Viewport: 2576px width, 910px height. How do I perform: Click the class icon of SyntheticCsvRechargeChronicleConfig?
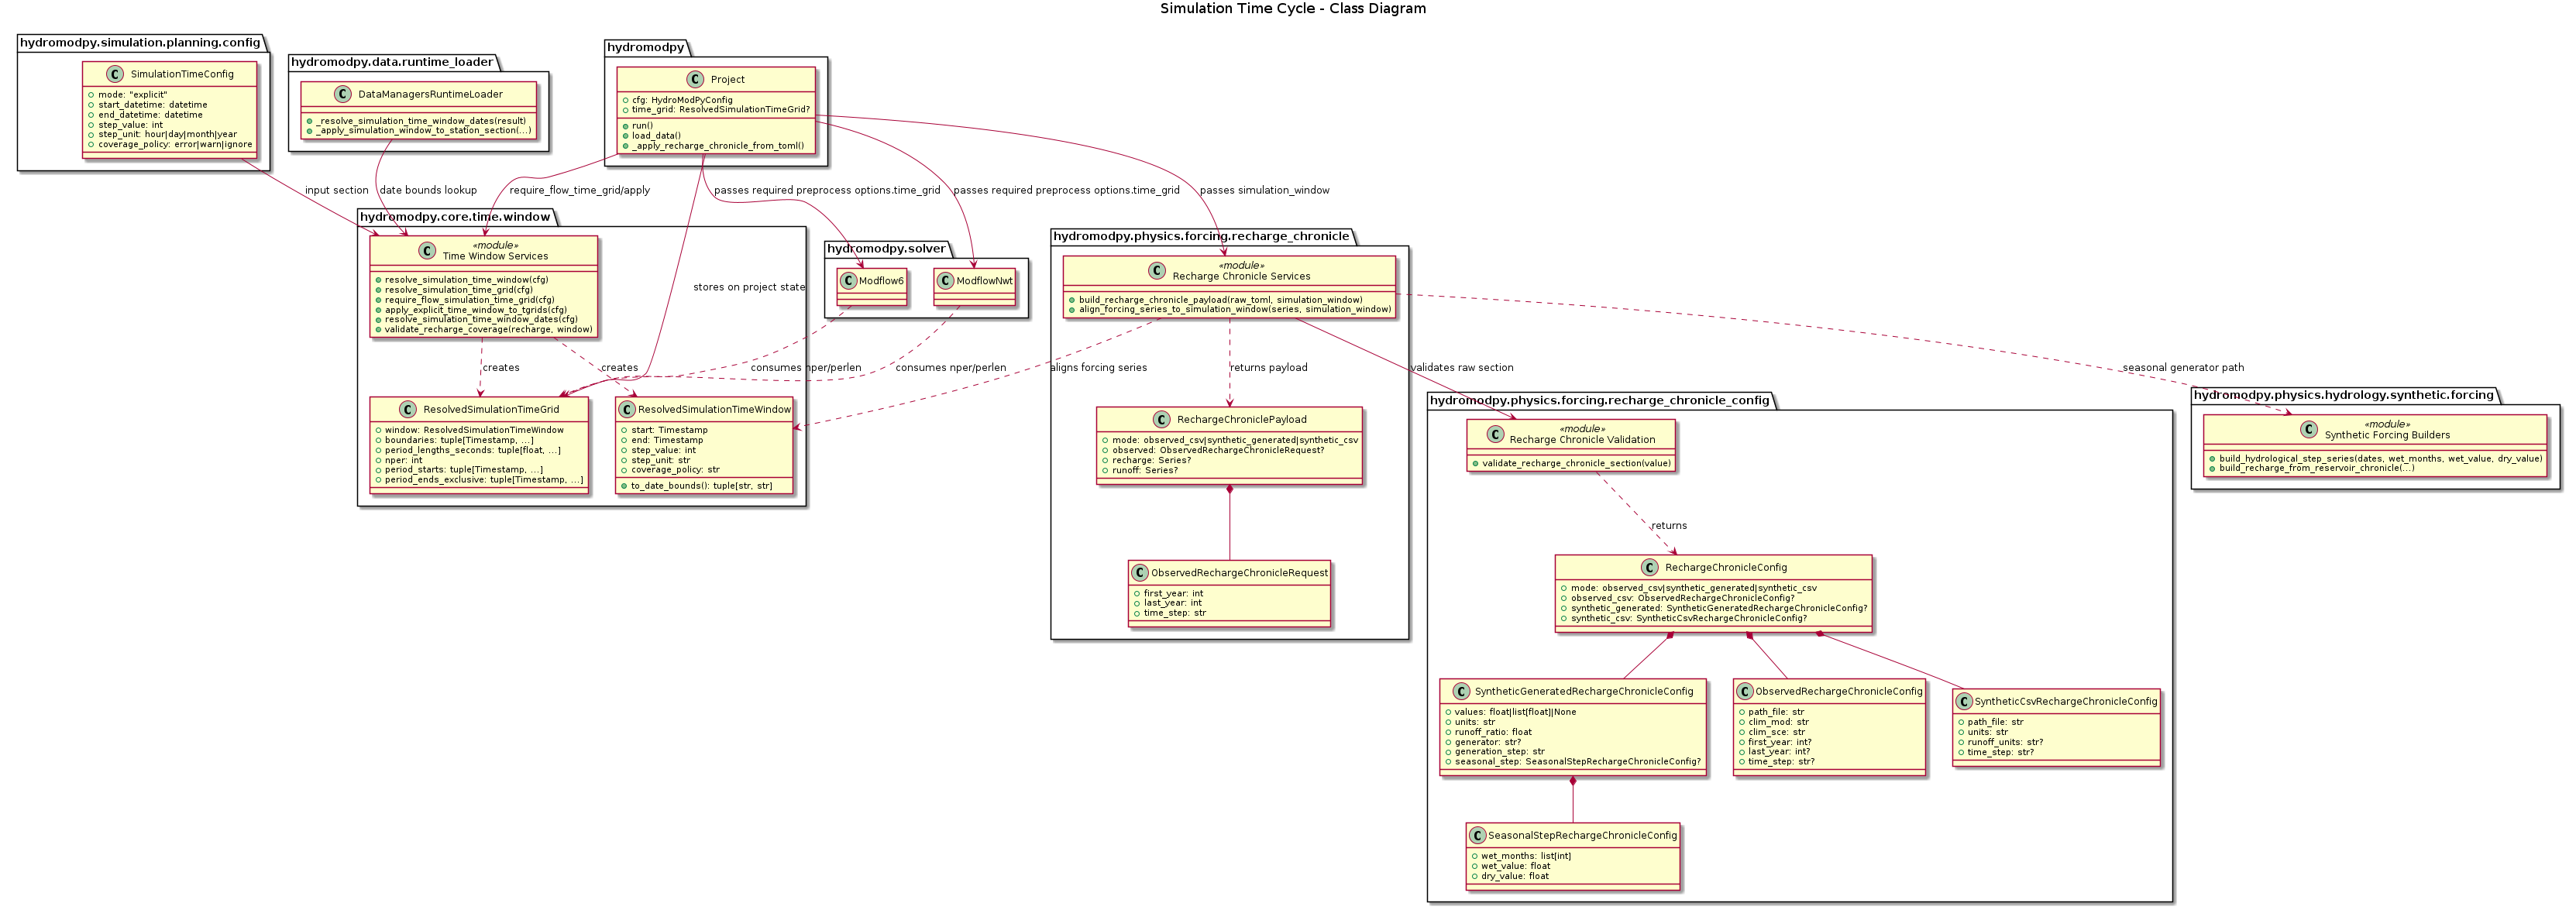pos(1964,701)
